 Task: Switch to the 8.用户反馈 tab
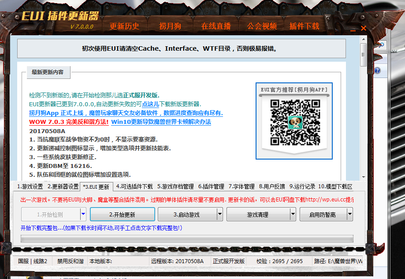272,186
